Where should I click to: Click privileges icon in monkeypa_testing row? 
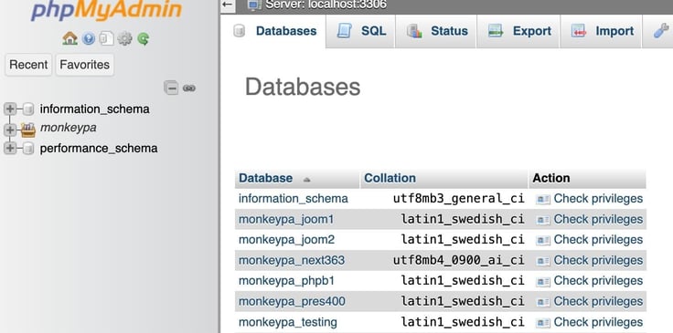coord(543,323)
